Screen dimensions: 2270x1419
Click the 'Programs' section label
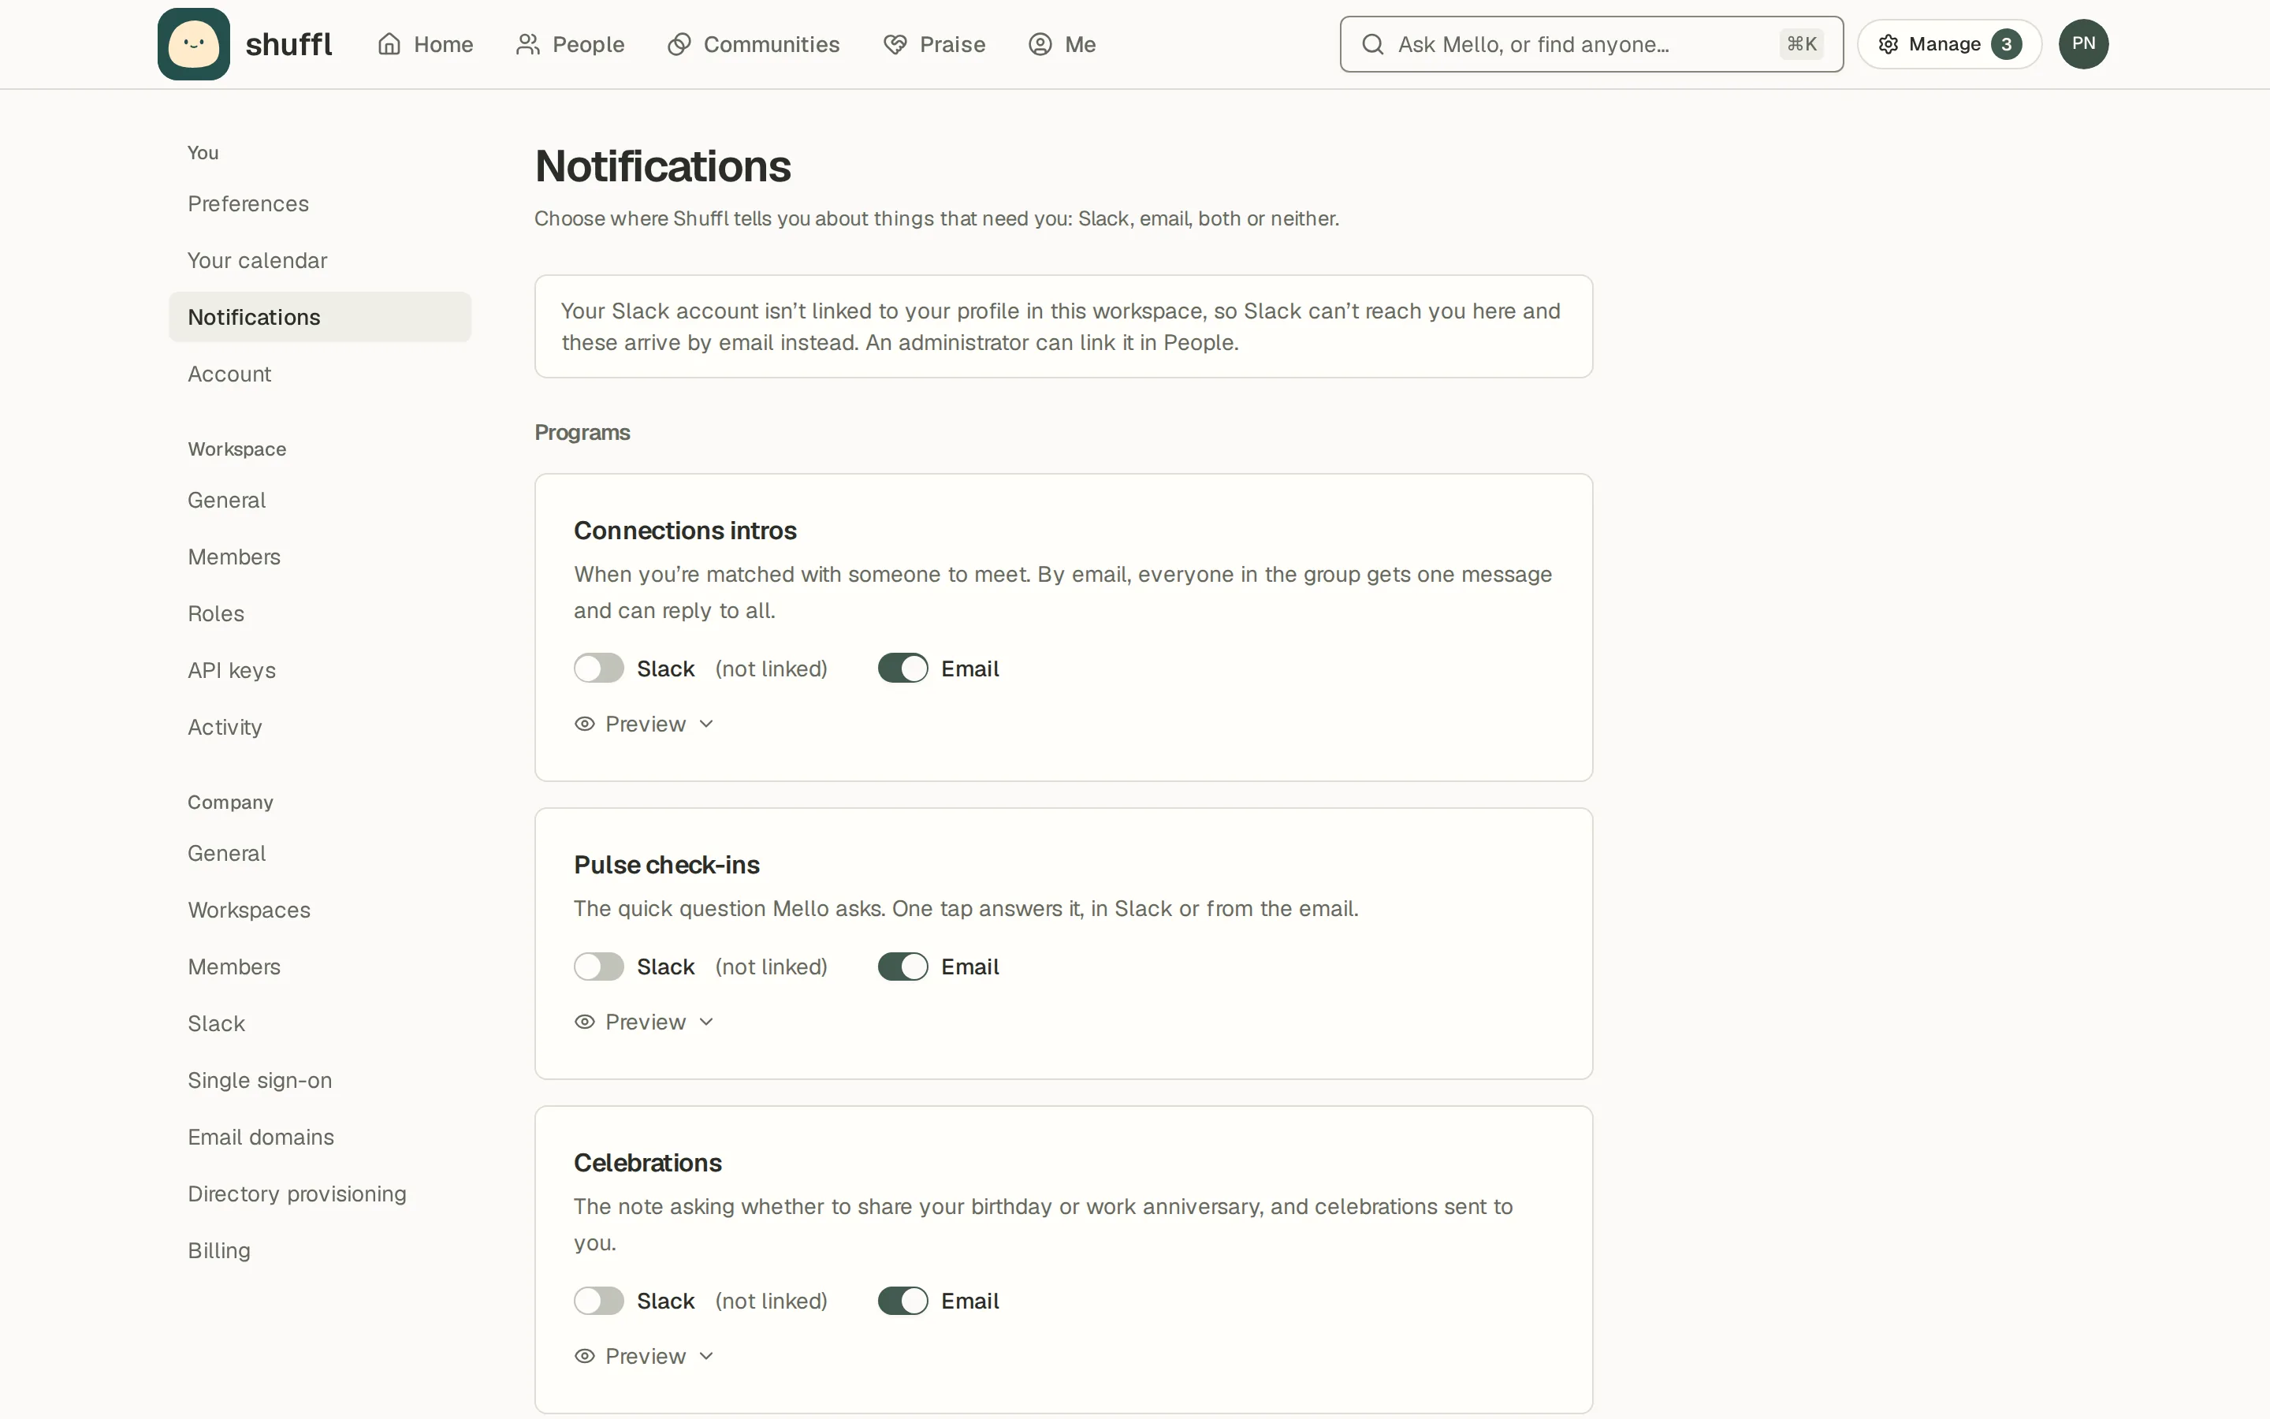click(x=582, y=433)
